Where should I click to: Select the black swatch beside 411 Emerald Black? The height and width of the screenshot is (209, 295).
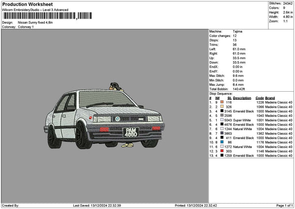(222, 138)
